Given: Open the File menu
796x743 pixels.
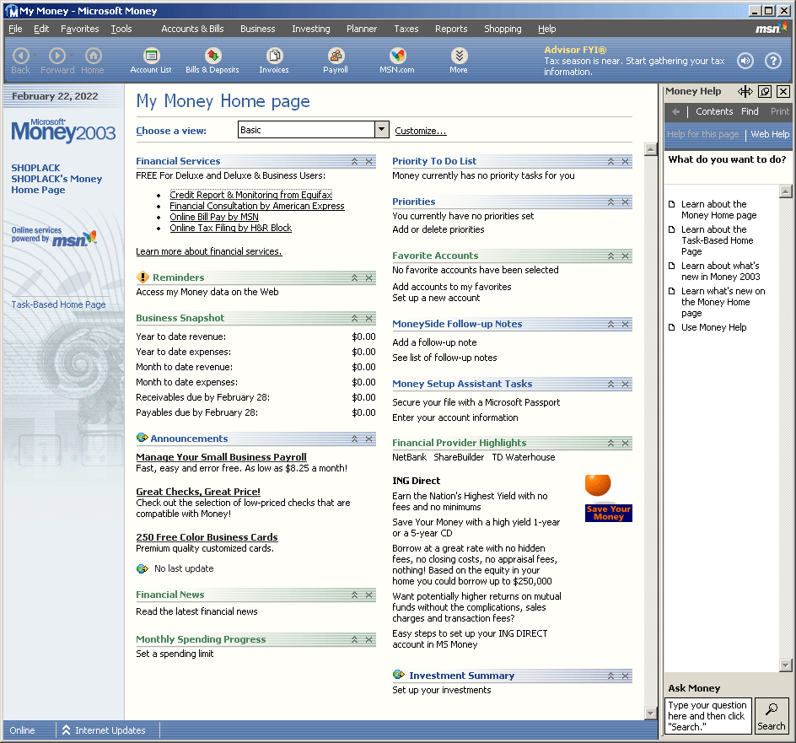Looking at the screenshot, I should click(x=15, y=29).
